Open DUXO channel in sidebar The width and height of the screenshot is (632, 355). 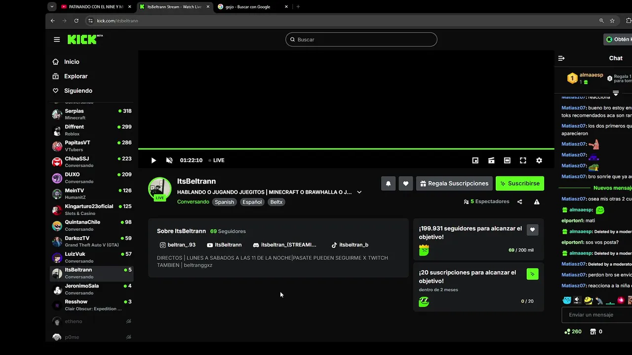[92, 177]
